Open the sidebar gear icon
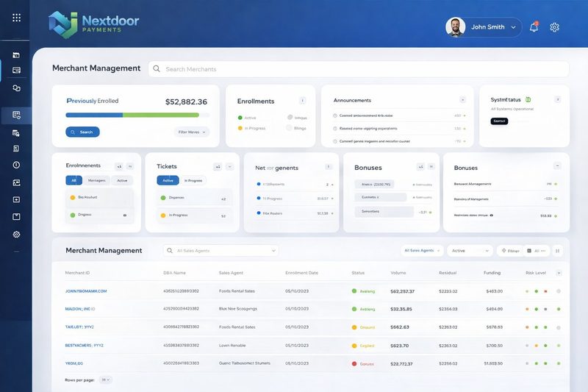 (16, 235)
